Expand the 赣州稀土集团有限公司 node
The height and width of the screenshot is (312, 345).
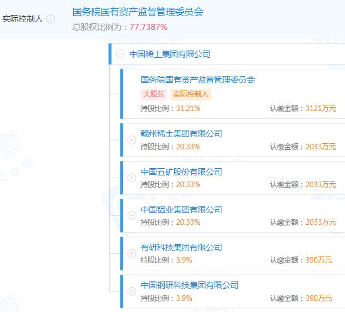132,140
